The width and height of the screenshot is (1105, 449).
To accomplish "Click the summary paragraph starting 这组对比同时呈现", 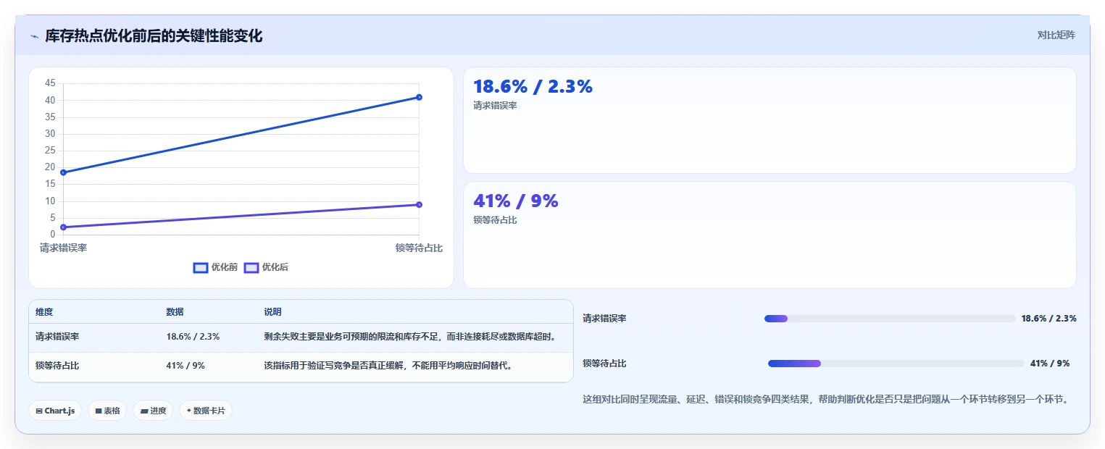I will [x=826, y=399].
